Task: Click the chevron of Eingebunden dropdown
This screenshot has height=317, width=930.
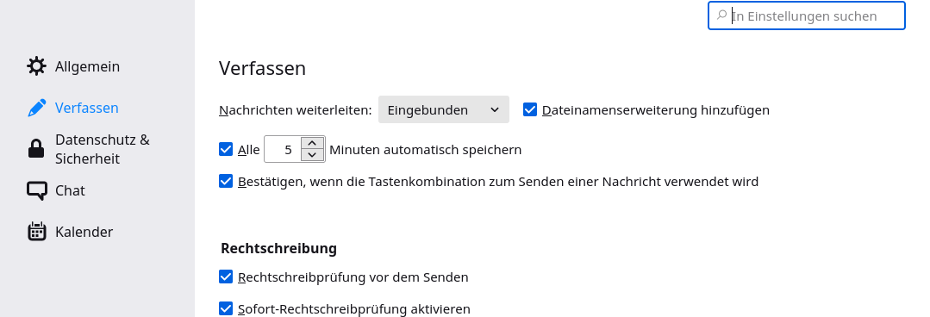Action: coord(495,110)
